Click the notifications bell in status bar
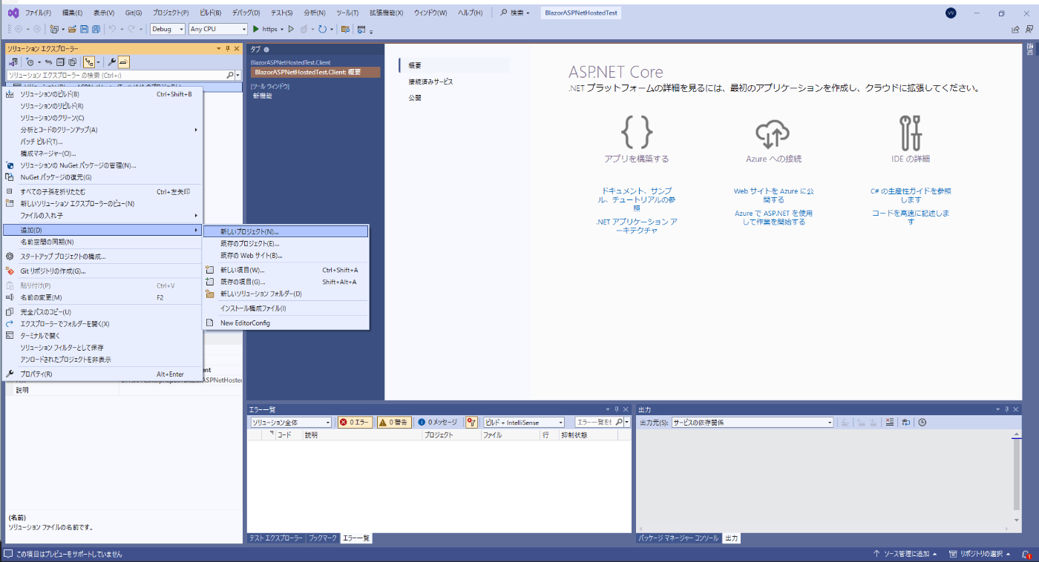The height and width of the screenshot is (562, 1039). 1026,554
